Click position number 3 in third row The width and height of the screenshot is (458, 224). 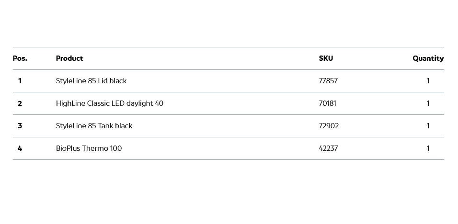[x=20, y=126]
